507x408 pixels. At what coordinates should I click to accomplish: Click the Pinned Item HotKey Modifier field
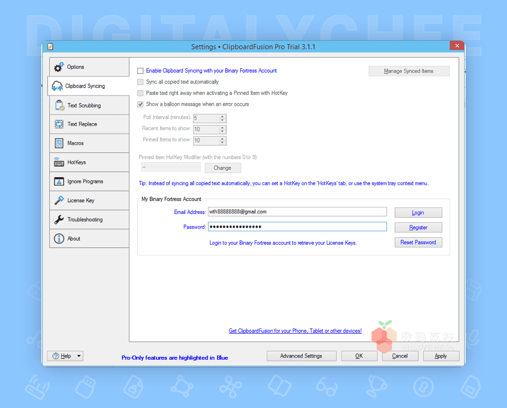[171, 167]
